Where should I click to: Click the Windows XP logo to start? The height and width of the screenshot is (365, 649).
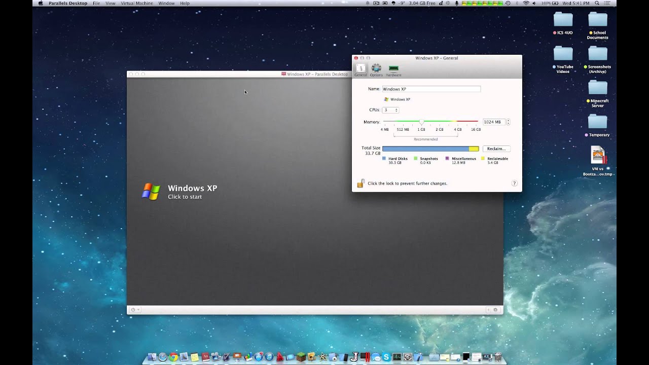[x=151, y=192]
